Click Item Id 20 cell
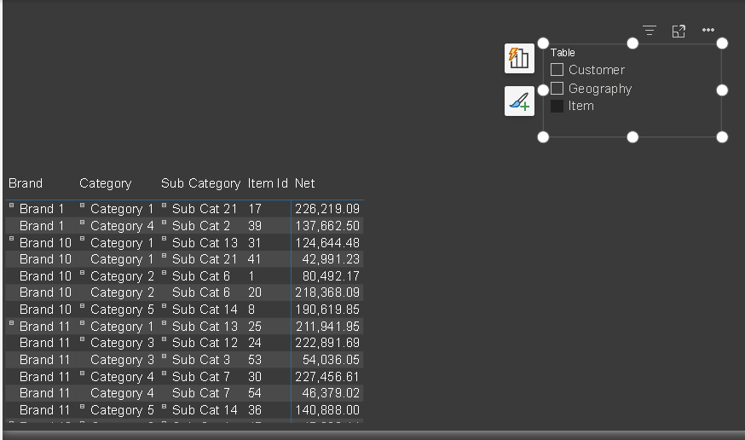The image size is (745, 440). [255, 292]
